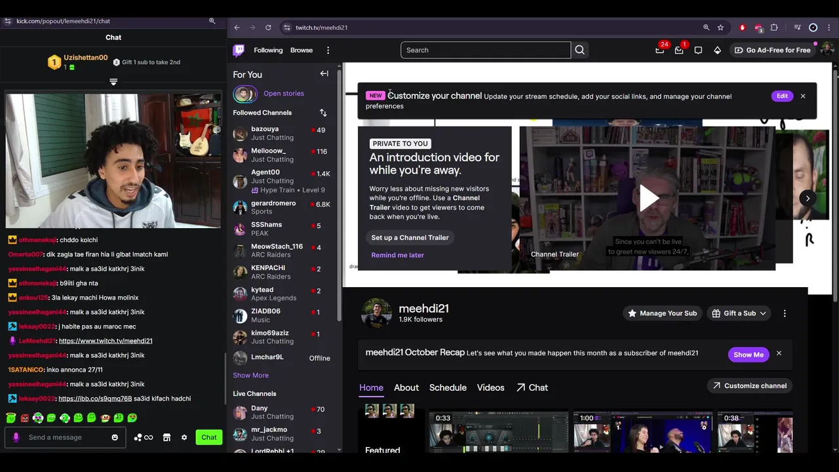
Task: Bookmark the Twitch page with the star
Action: (x=720, y=28)
